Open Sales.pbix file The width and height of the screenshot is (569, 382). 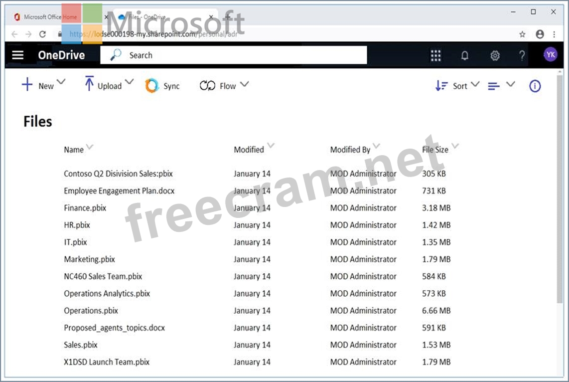(x=81, y=345)
